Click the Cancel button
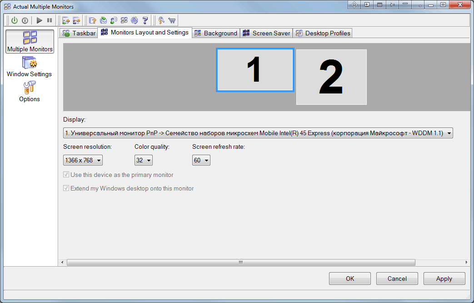Image resolution: width=474 pixels, height=303 pixels. (397, 279)
